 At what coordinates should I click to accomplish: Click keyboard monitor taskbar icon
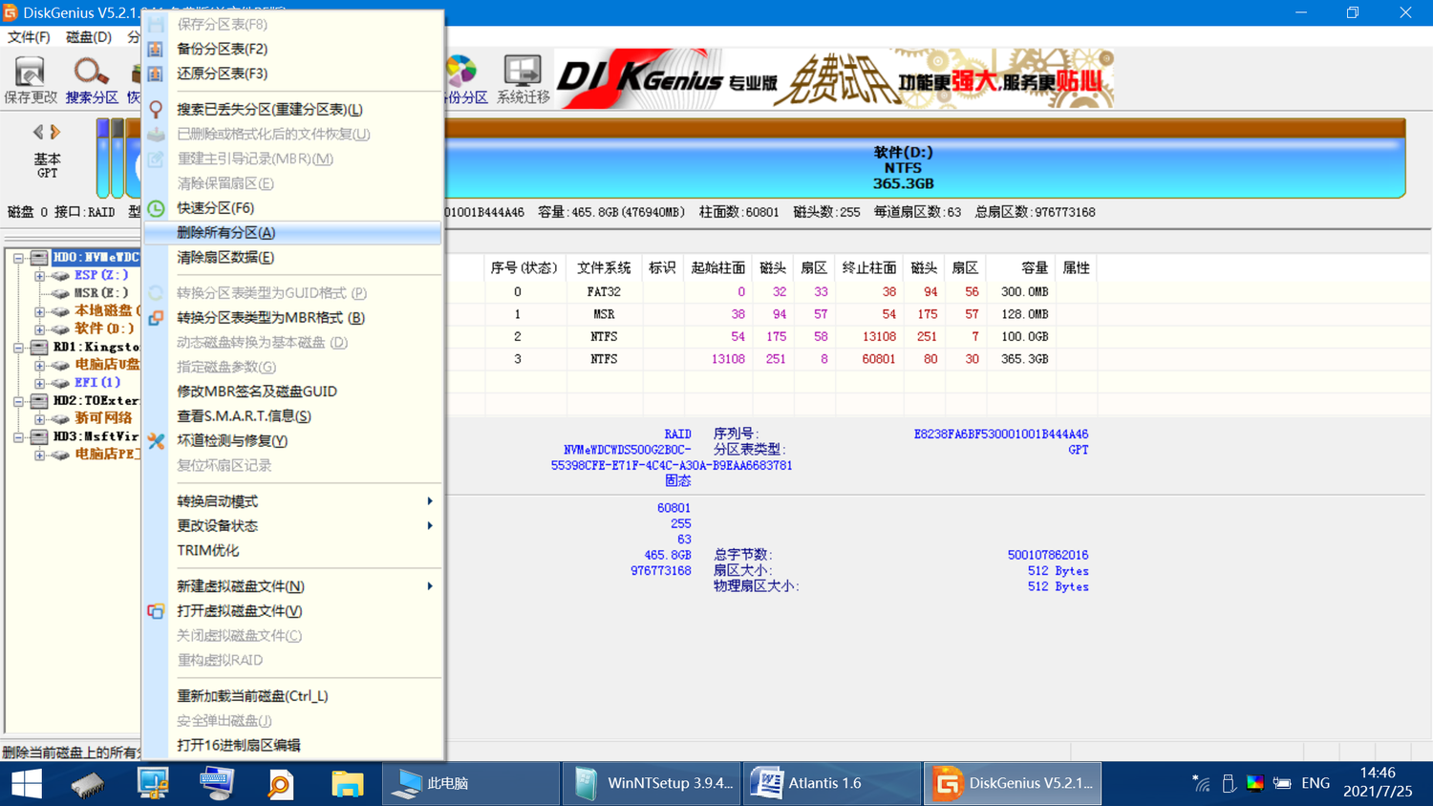217,784
